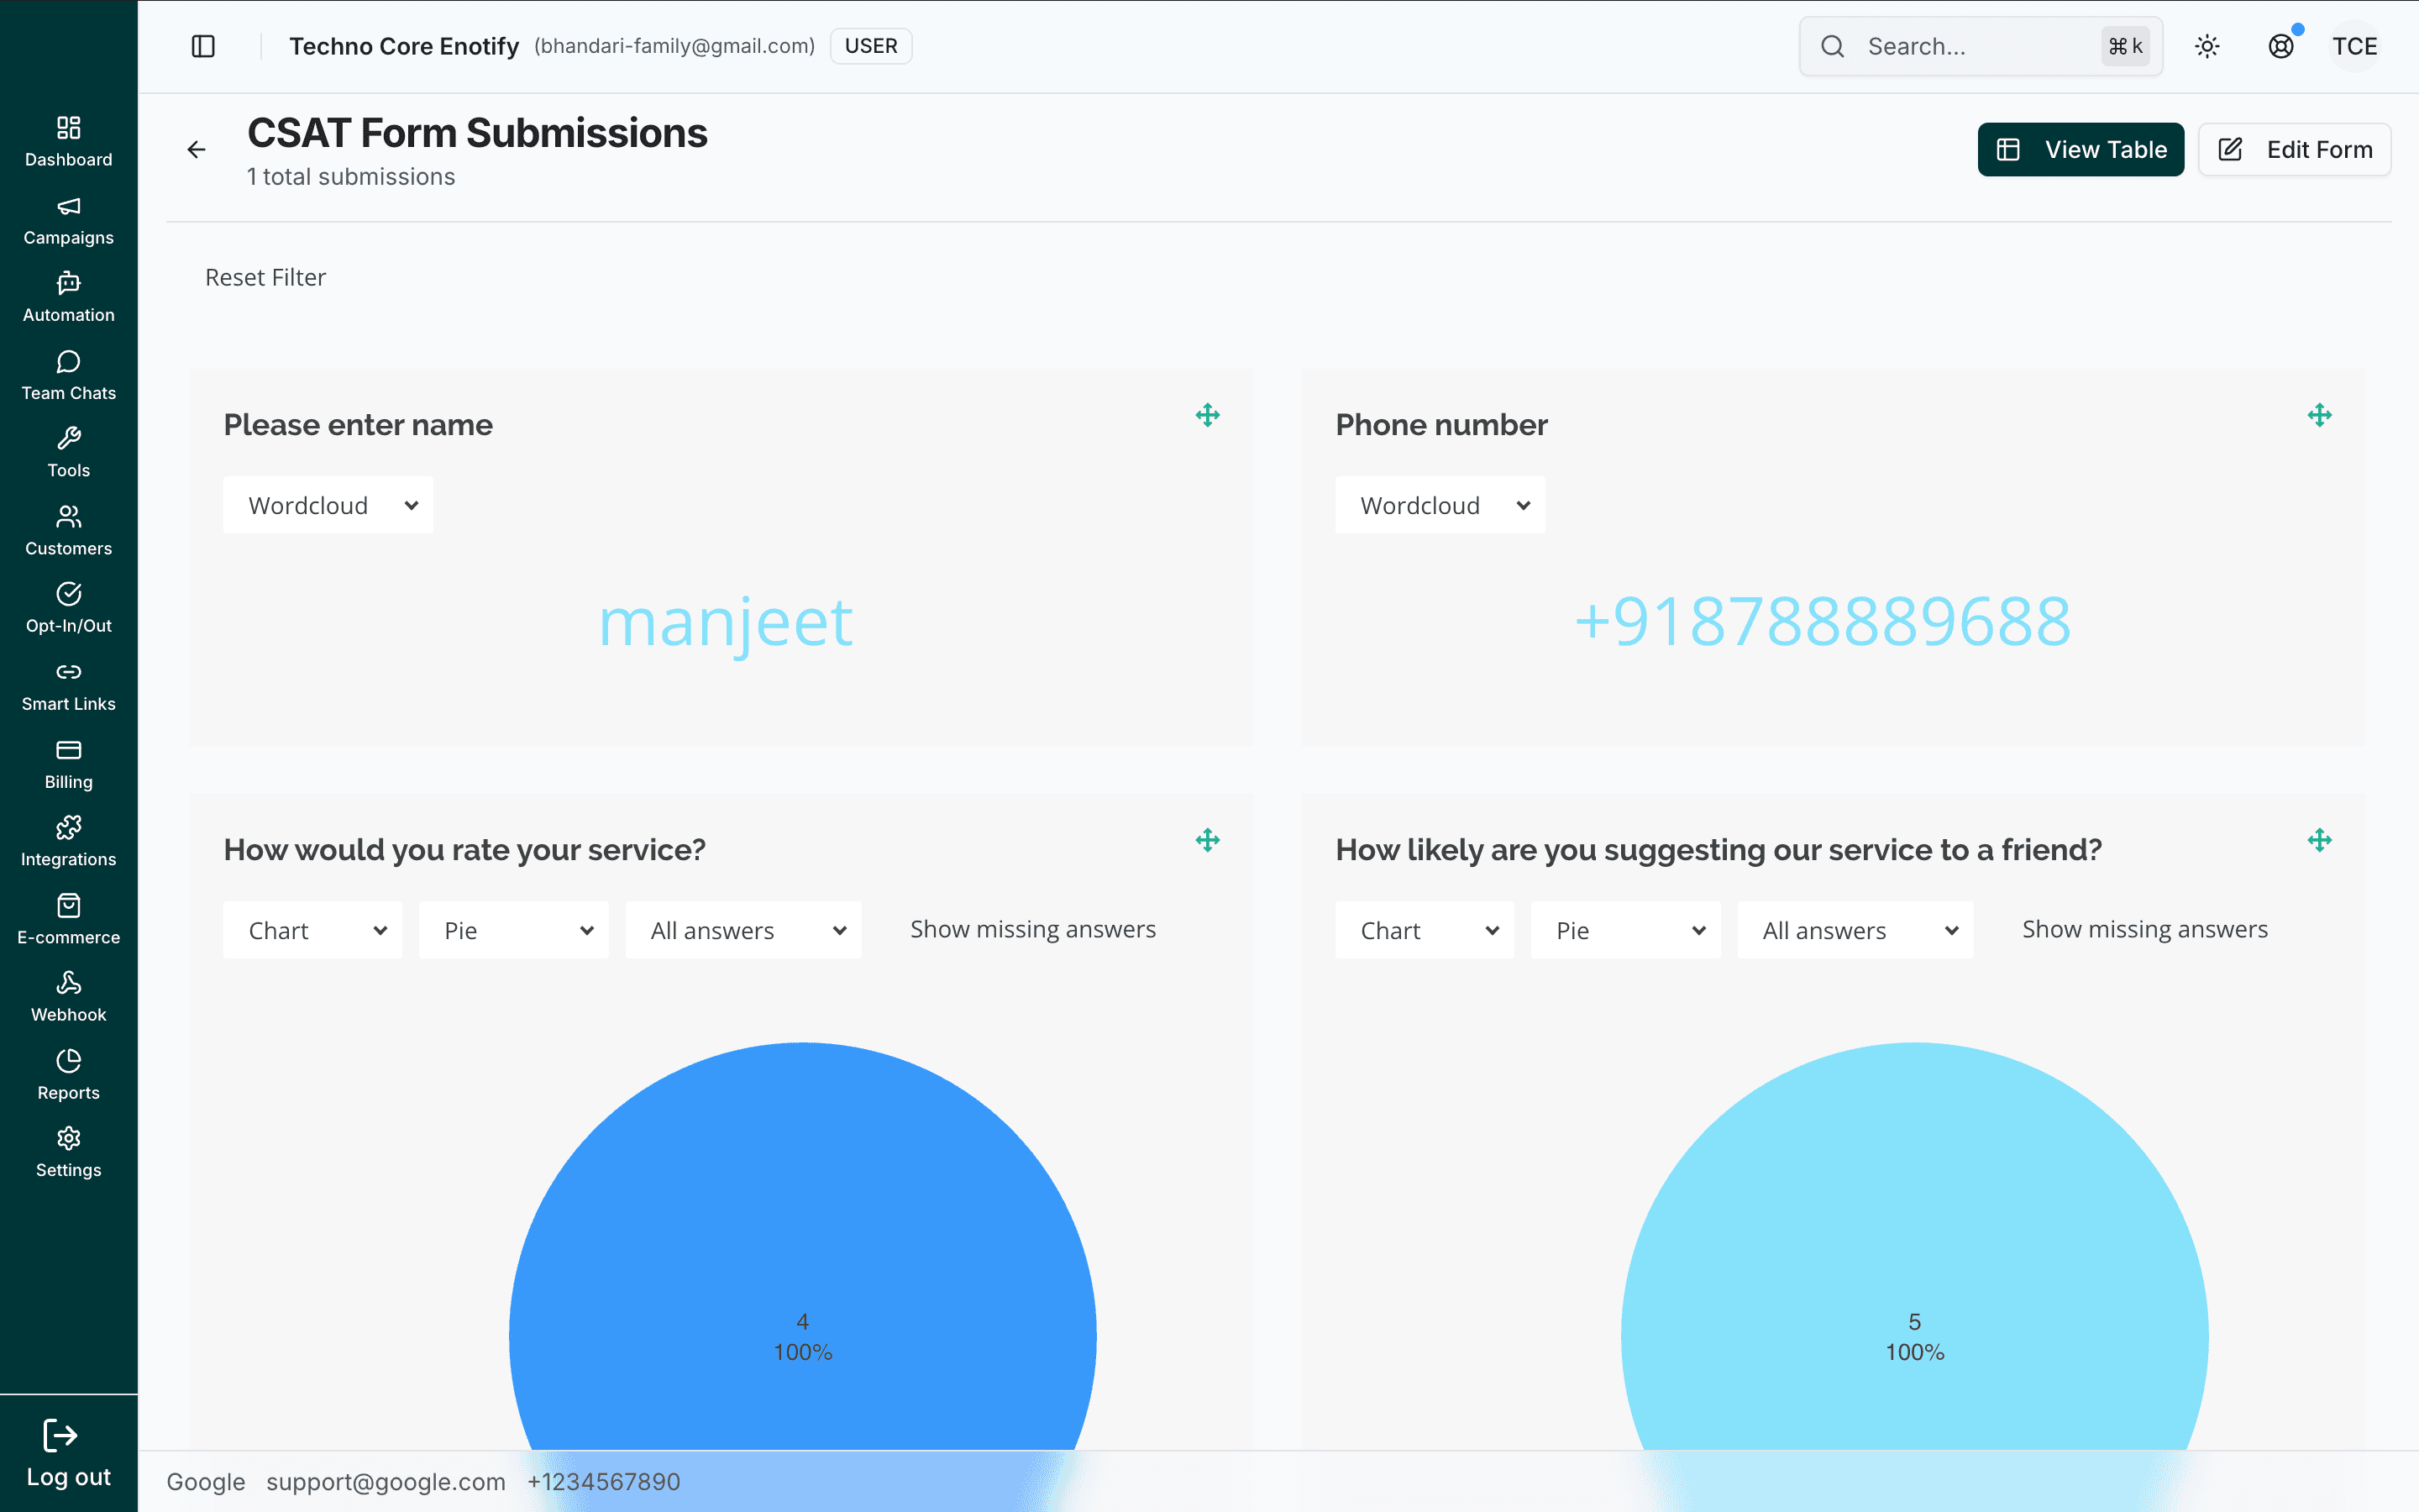Image resolution: width=2419 pixels, height=1512 pixels.
Task: Click +1234567890 in the footer
Action: tap(604, 1481)
